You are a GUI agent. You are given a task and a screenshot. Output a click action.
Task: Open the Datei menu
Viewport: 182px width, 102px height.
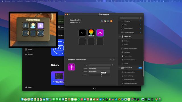pos(13,1)
